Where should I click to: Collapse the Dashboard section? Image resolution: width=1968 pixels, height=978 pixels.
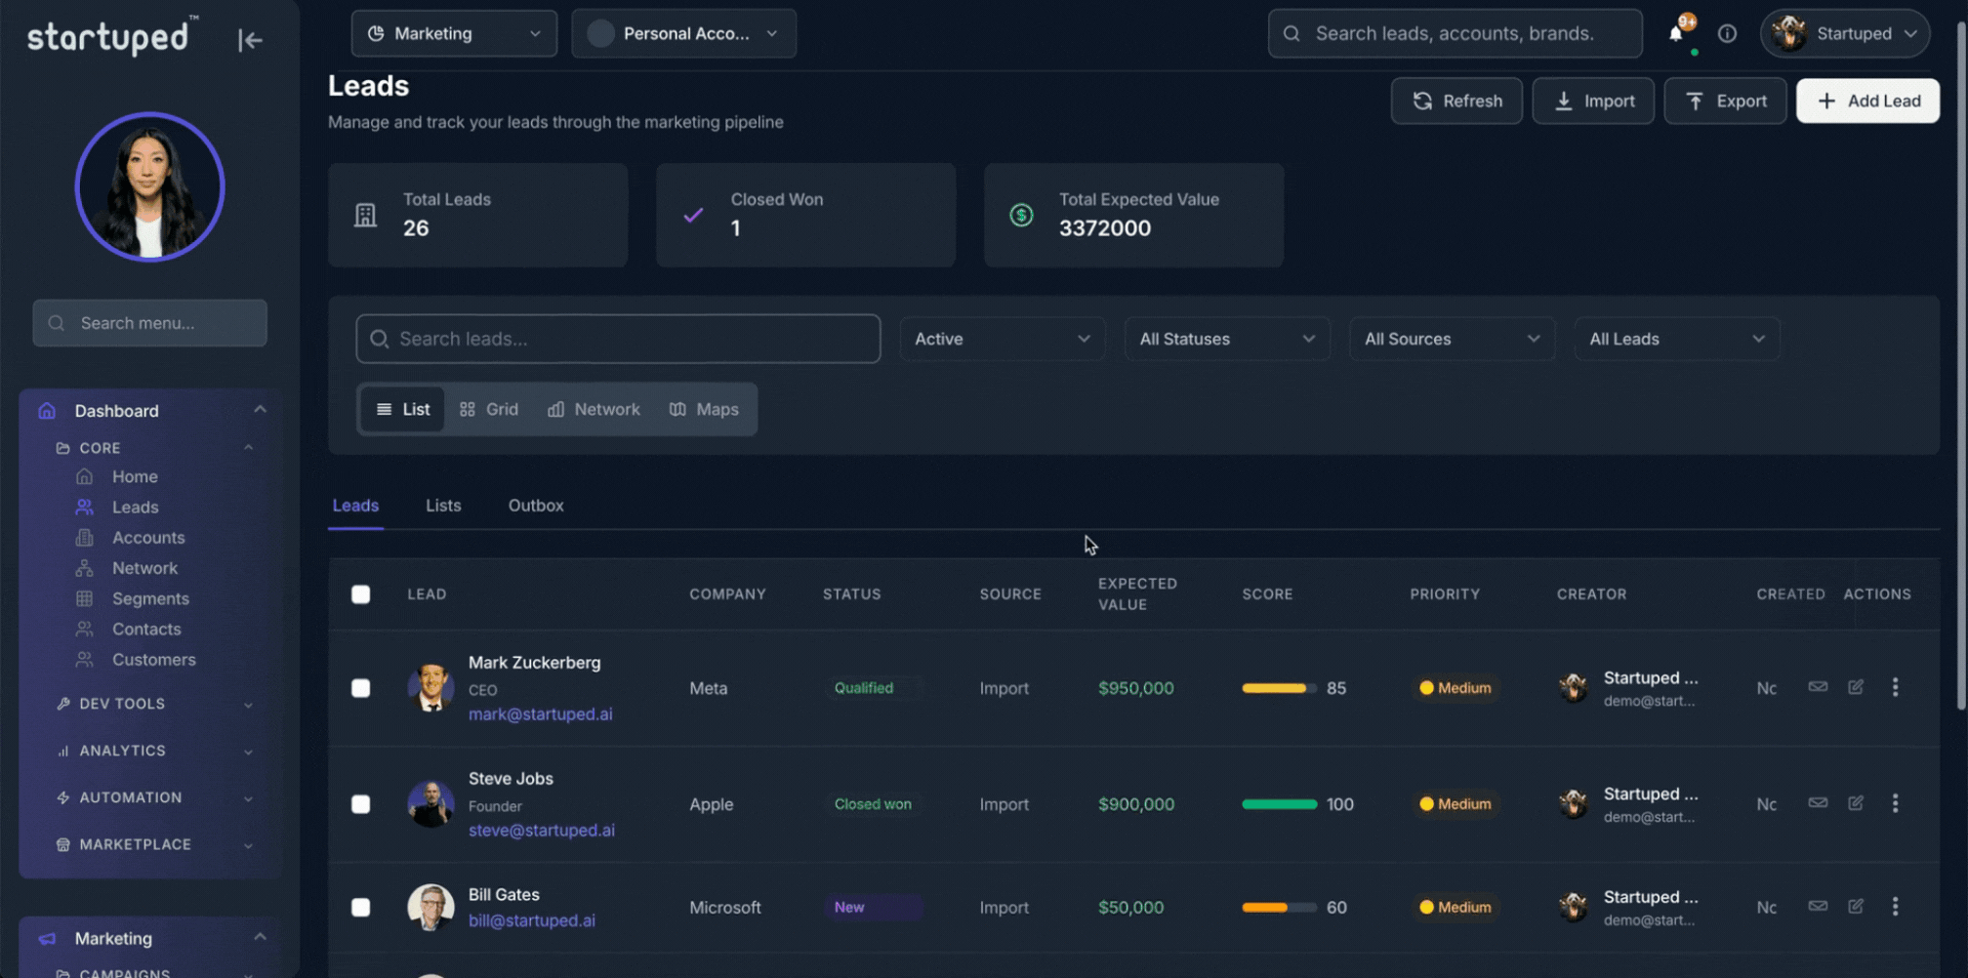[260, 410]
